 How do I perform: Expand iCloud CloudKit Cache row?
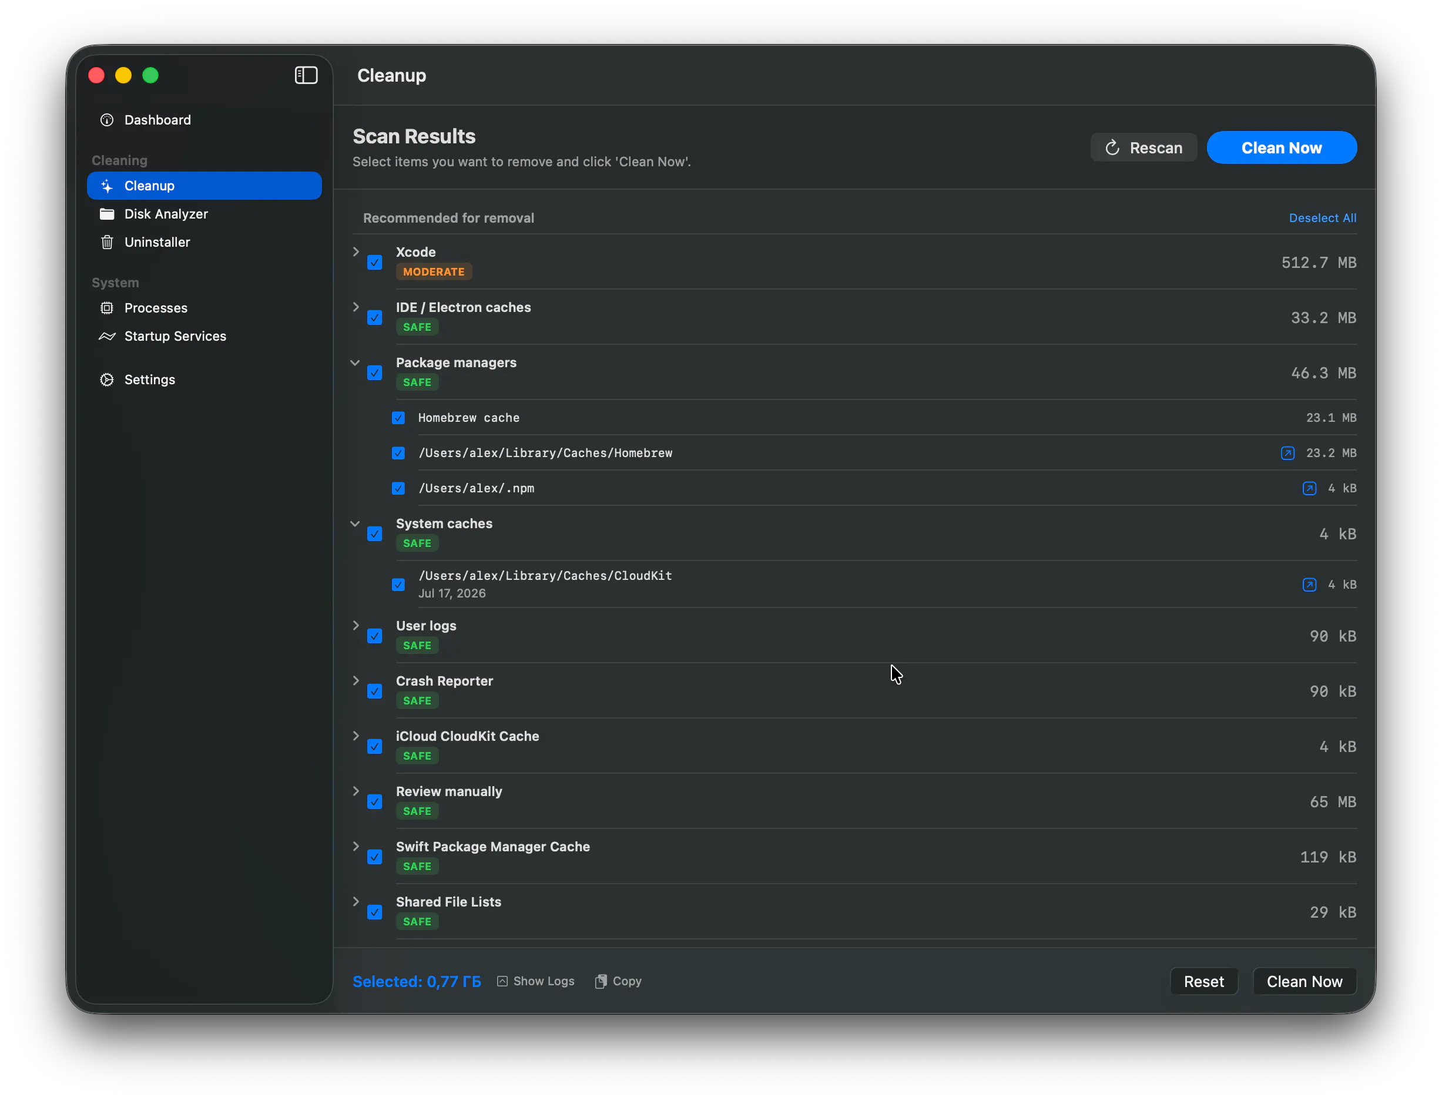(x=356, y=736)
